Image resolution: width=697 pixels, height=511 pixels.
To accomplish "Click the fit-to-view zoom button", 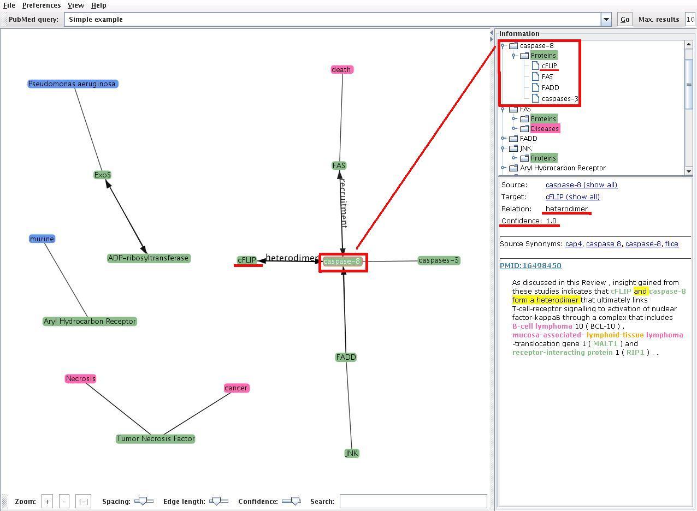I will click(83, 501).
